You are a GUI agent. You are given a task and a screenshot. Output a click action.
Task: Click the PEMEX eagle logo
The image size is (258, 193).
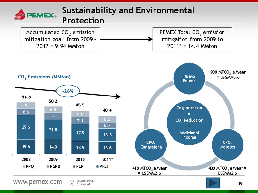[20, 14]
